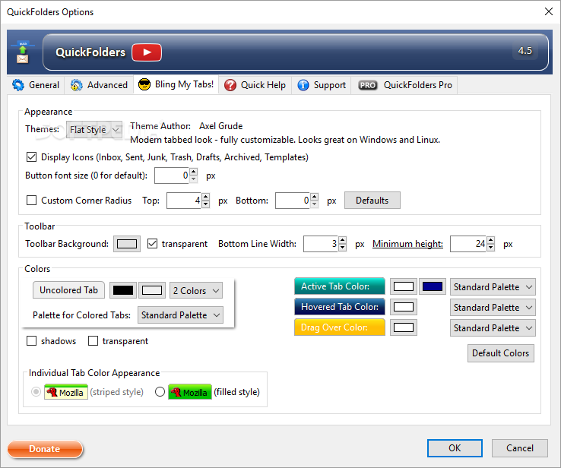Switch to the Advanced tab
The width and height of the screenshot is (561, 468).
tap(99, 85)
